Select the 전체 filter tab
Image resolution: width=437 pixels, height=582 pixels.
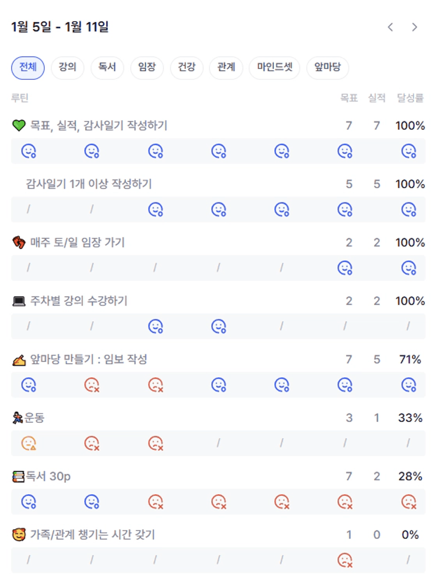tap(28, 68)
